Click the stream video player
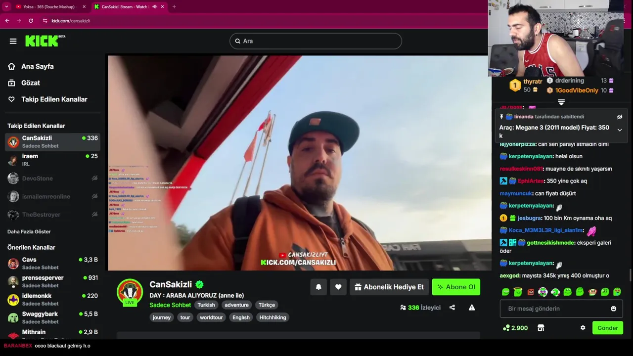 tap(300, 163)
